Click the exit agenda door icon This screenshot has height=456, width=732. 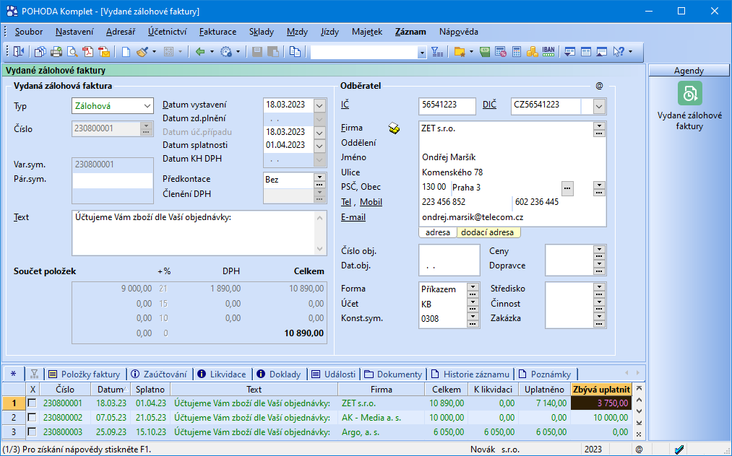click(19, 52)
